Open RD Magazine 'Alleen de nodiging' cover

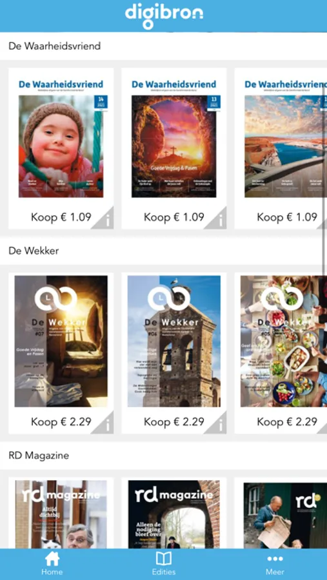tap(174, 514)
